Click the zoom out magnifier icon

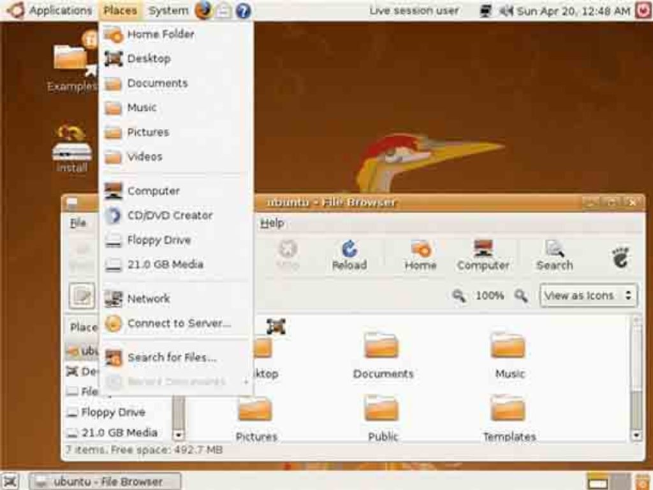[459, 296]
